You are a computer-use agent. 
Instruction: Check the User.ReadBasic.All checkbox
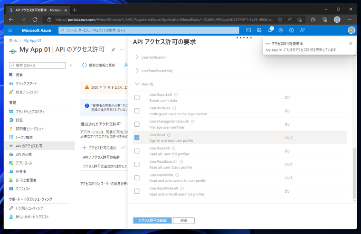click(137, 164)
